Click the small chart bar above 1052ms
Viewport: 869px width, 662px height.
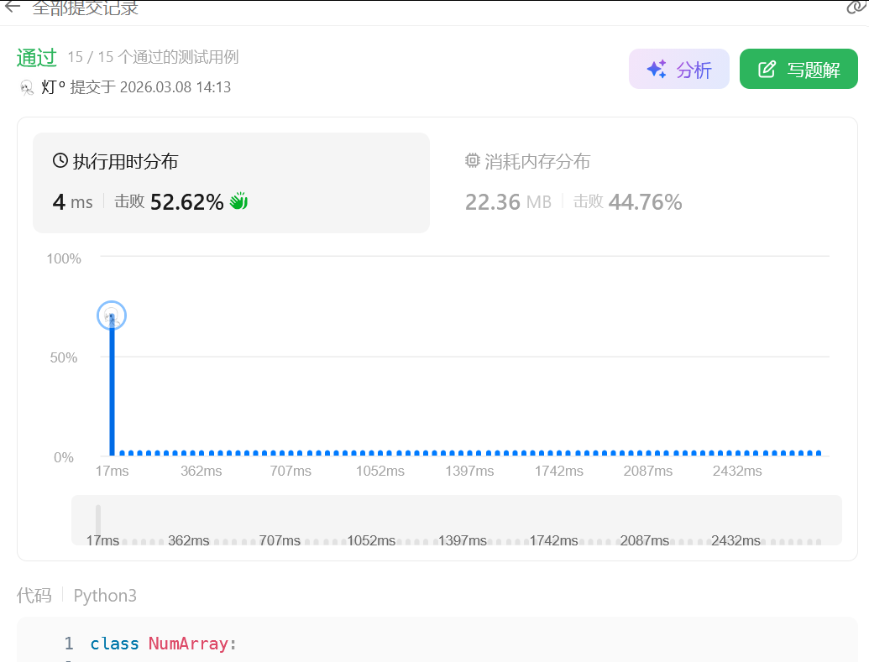point(382,453)
